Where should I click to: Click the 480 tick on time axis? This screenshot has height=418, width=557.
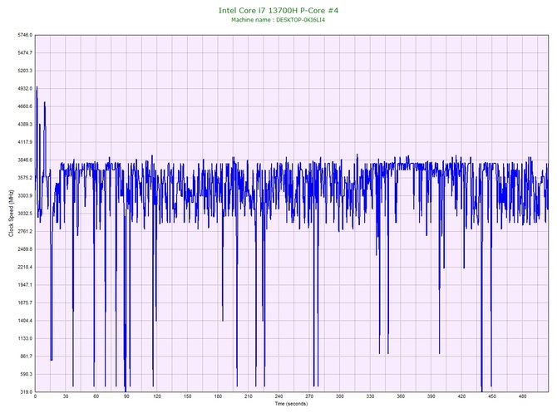[x=523, y=396]
